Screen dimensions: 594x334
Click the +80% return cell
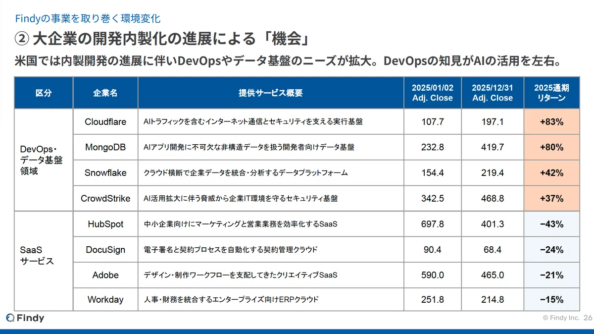[552, 147]
